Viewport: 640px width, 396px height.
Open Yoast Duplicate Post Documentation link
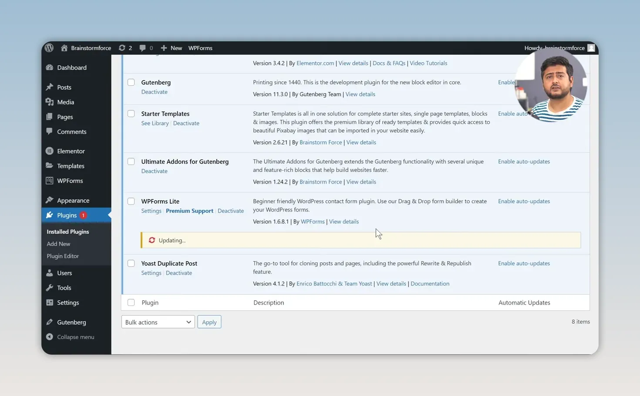click(x=430, y=284)
